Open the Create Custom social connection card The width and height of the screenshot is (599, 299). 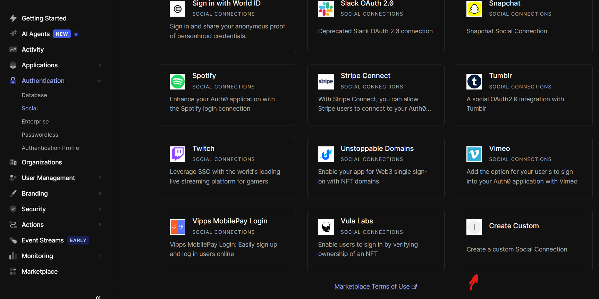pos(524,240)
